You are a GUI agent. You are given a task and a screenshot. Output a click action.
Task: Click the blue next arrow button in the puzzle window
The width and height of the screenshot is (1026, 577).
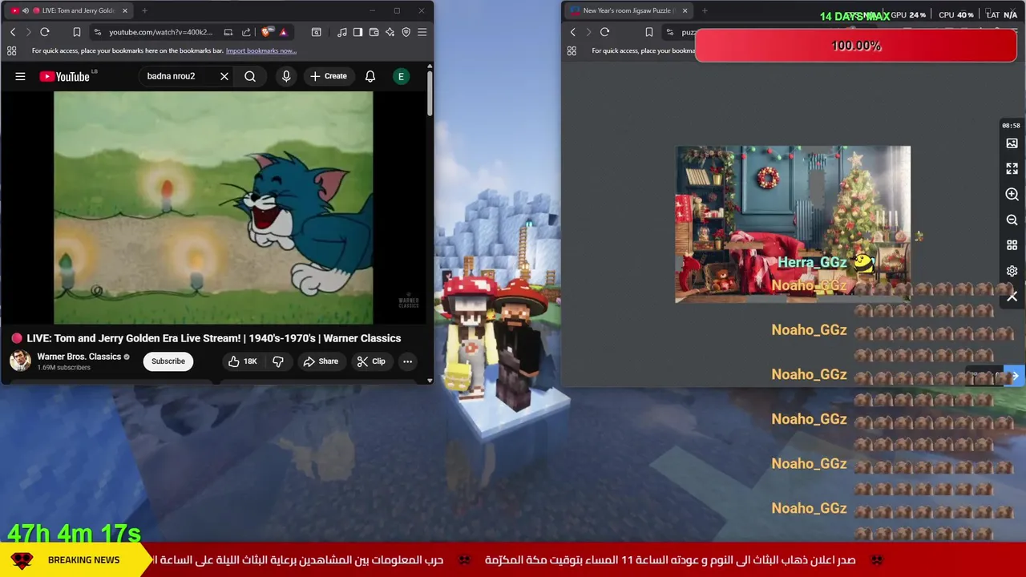point(1014,376)
